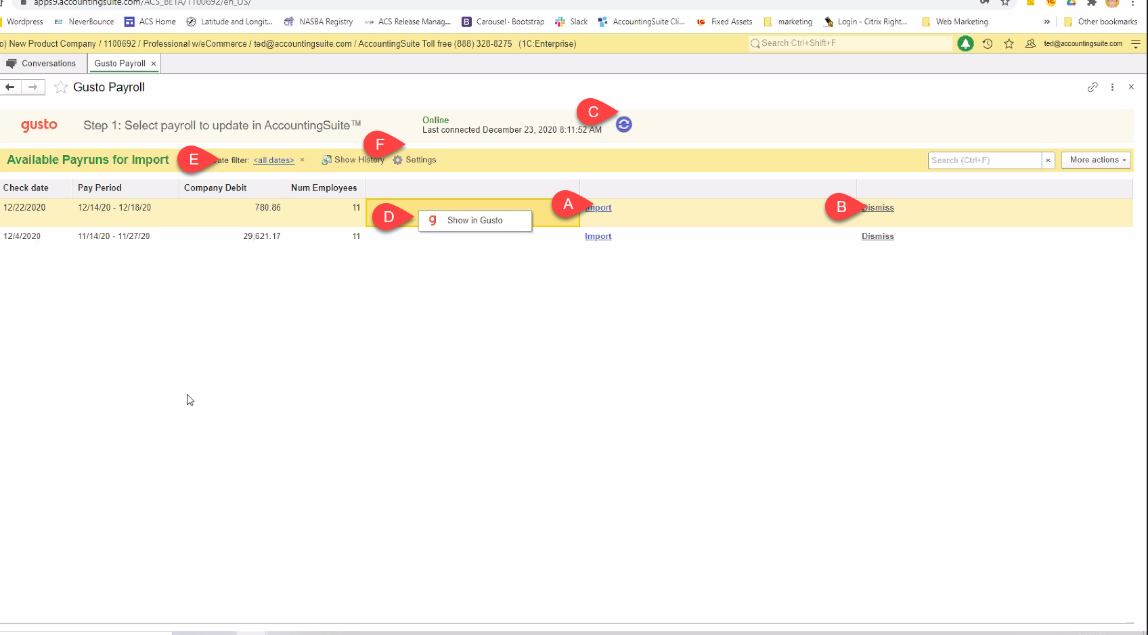
Task: Select the Gusto Payroll tab
Action: pos(120,64)
